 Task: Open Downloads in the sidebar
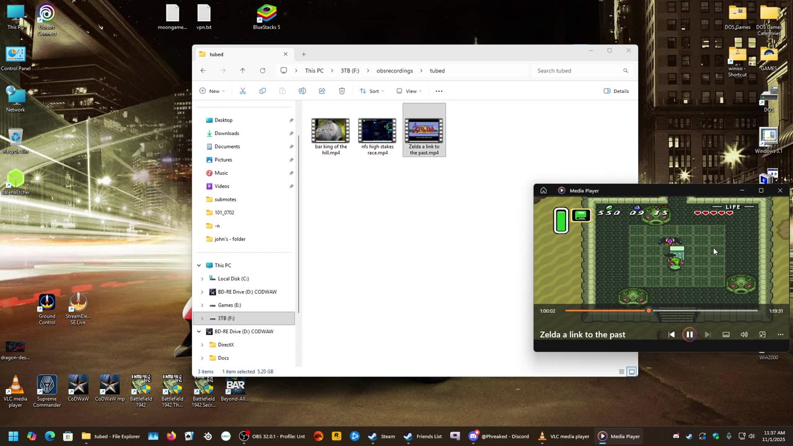point(227,133)
